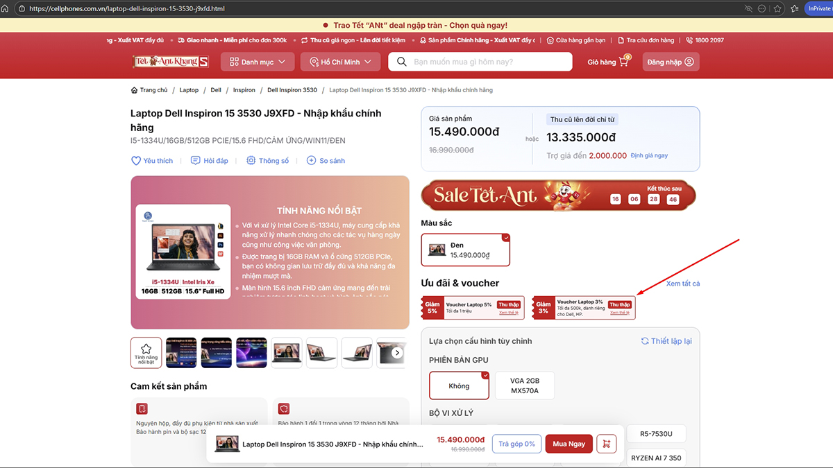Click Cửa hàng gần bạn link
This screenshot has width=833, height=468.
(576, 40)
